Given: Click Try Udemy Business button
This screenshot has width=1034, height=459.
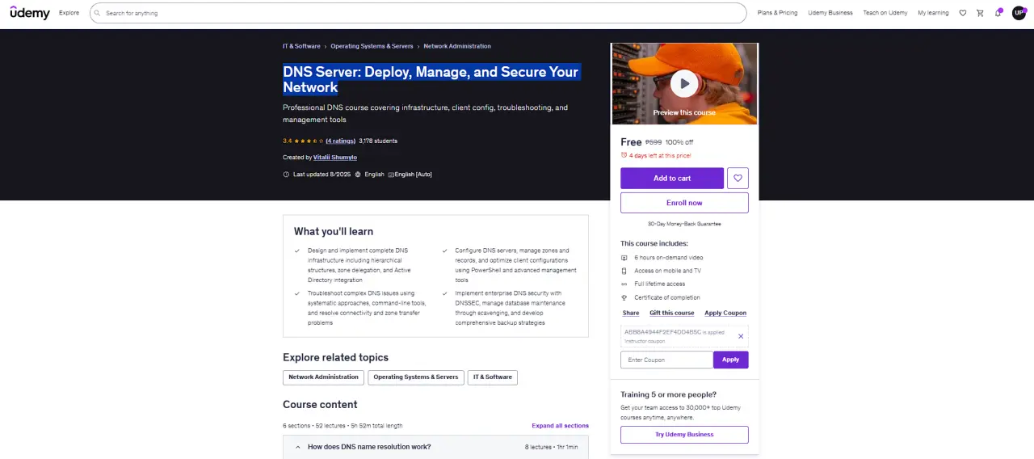Looking at the screenshot, I should coord(684,435).
